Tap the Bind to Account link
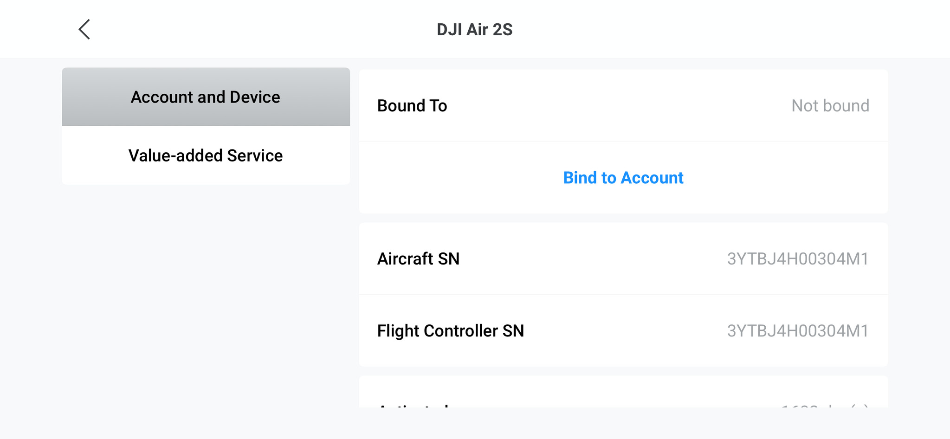 623,178
